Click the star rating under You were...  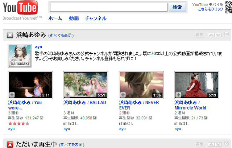(19, 123)
